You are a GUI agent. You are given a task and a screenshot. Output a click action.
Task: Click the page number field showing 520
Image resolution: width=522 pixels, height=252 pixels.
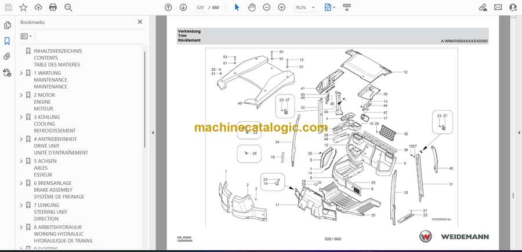pyautogui.click(x=200, y=8)
